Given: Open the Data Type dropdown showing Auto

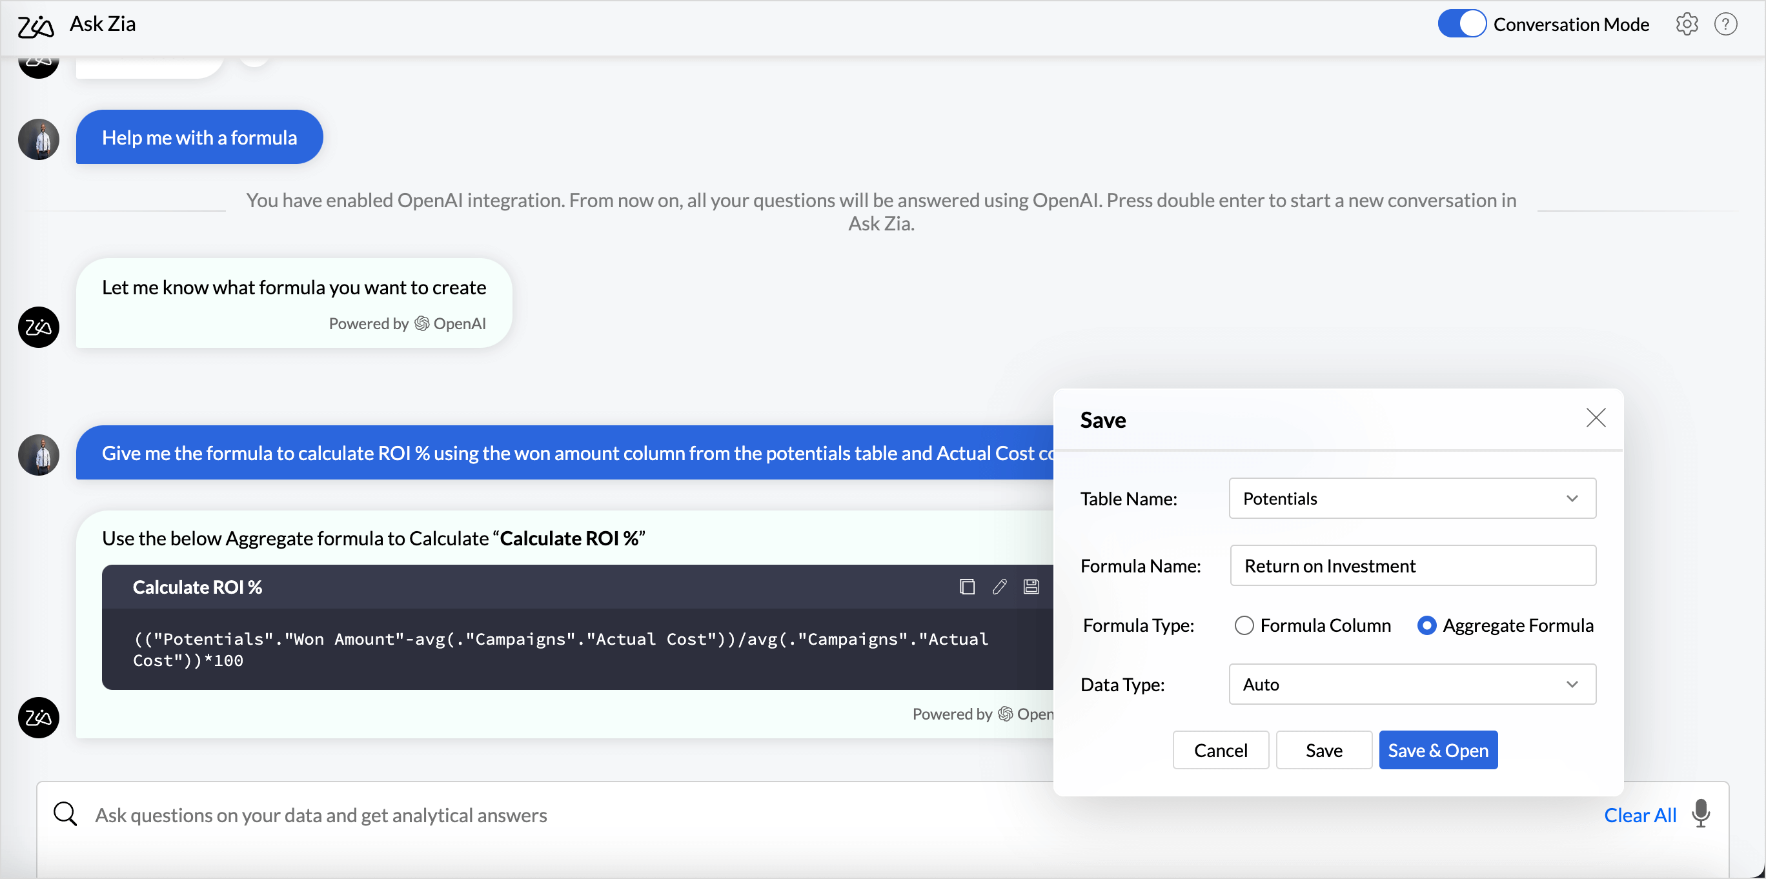Looking at the screenshot, I should [1412, 684].
